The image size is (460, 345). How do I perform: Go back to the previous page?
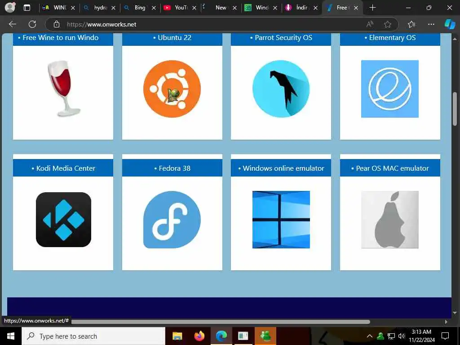pos(12,24)
